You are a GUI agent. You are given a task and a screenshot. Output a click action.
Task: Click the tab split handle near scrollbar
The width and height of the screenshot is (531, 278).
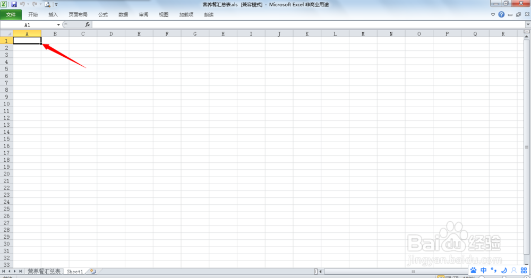(315, 271)
